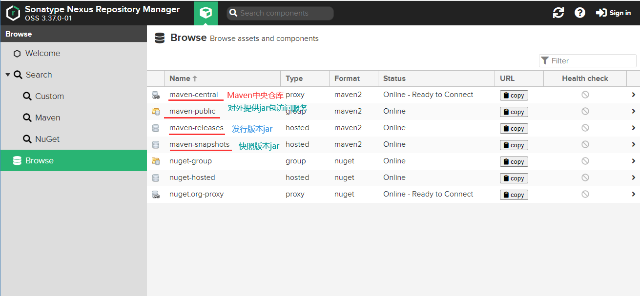The image size is (640, 296).
Task: Expand the maven-snapshots row chevron
Action: pyautogui.click(x=633, y=144)
